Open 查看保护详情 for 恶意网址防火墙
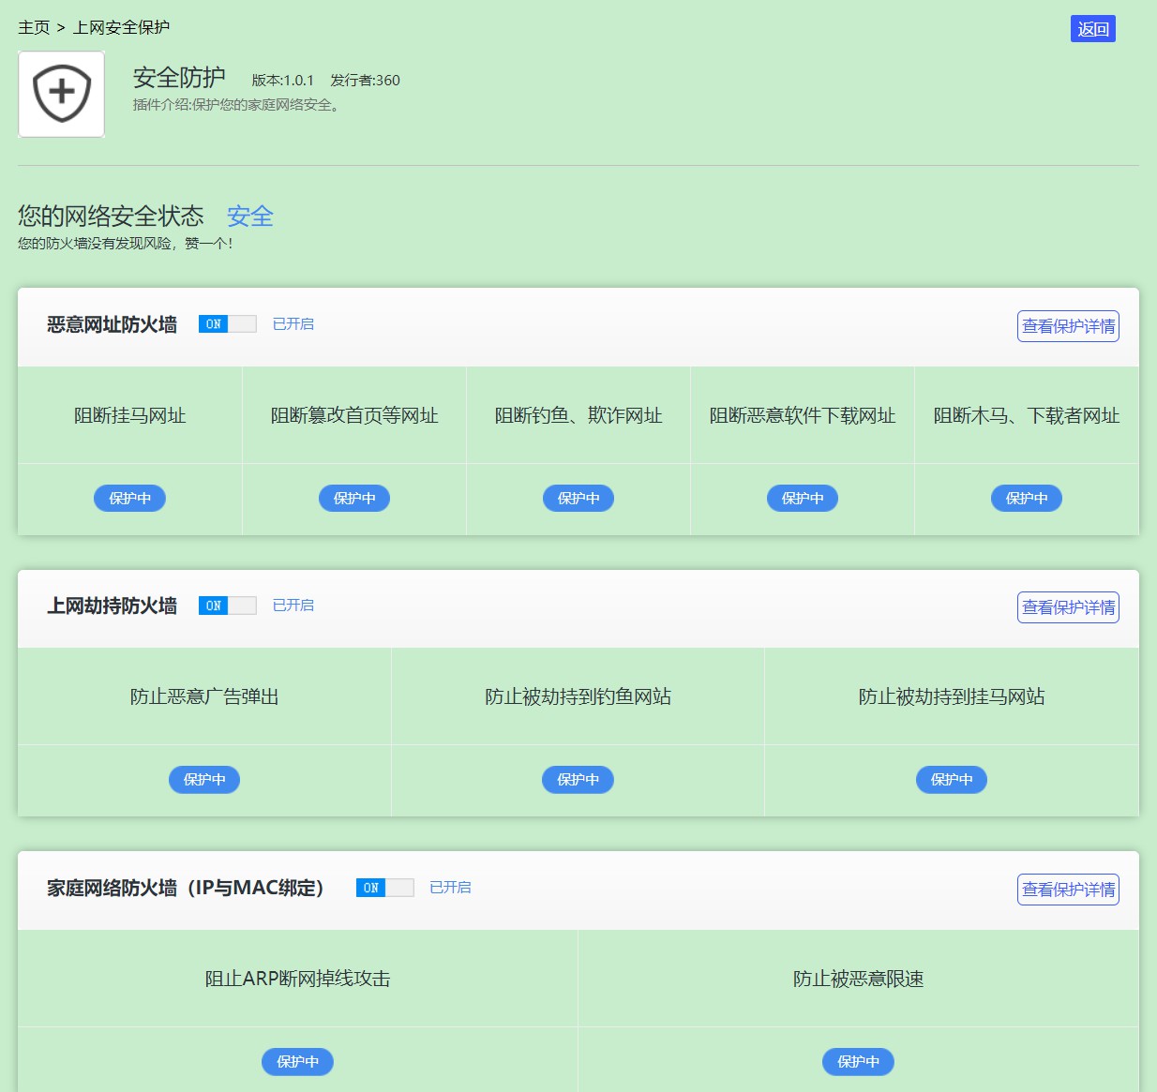 pos(1068,326)
